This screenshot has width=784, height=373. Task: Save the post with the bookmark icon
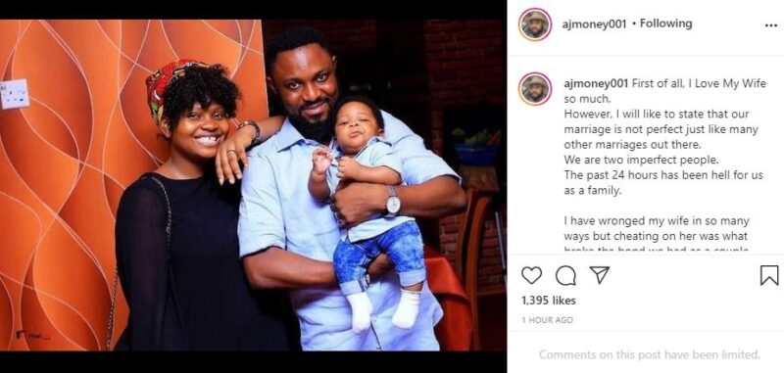(769, 275)
